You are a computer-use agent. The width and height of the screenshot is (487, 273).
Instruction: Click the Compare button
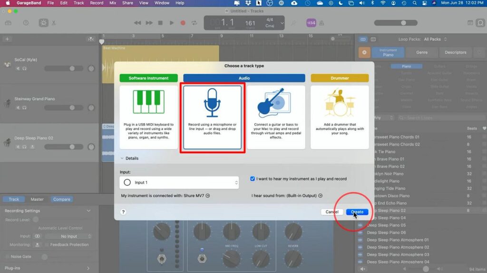pyautogui.click(x=61, y=199)
